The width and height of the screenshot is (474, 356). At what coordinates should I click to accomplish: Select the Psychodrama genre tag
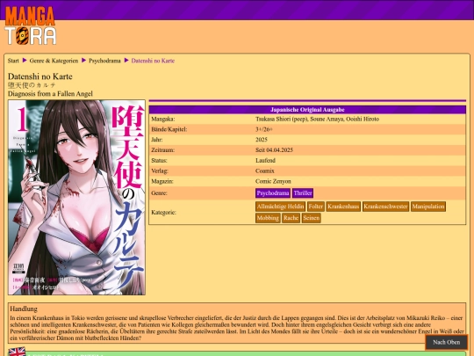tap(273, 193)
